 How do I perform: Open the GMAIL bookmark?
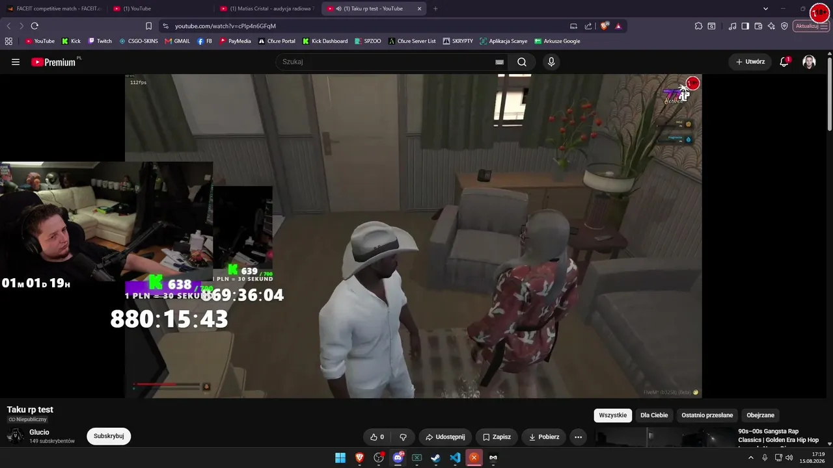tap(178, 41)
